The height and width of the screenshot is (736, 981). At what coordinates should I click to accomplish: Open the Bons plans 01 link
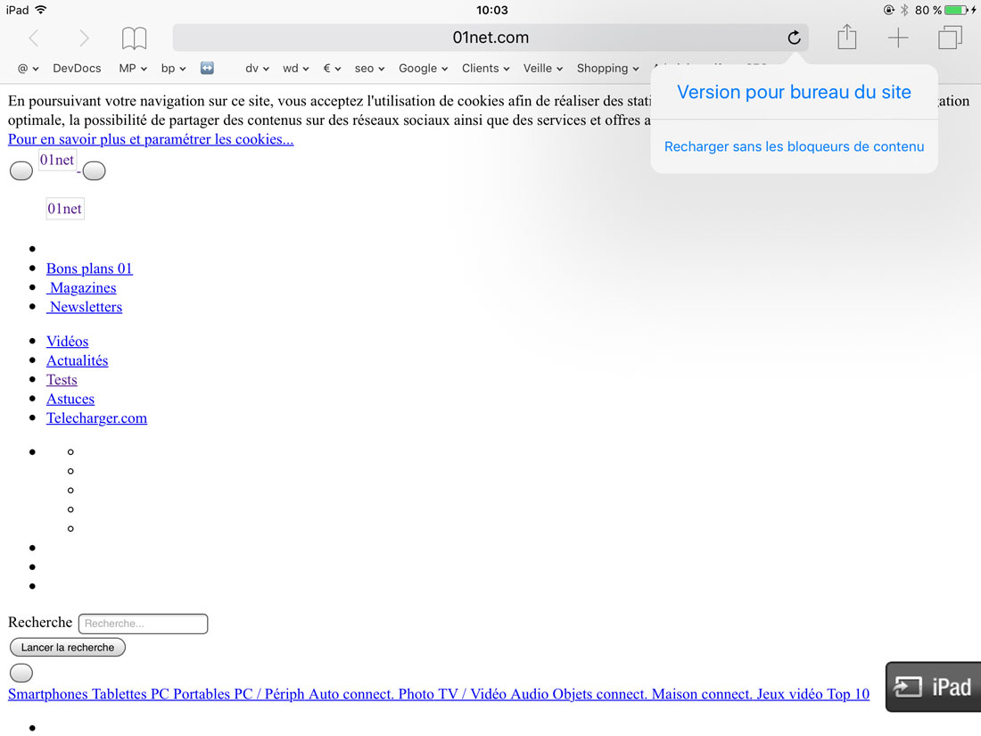tap(89, 269)
